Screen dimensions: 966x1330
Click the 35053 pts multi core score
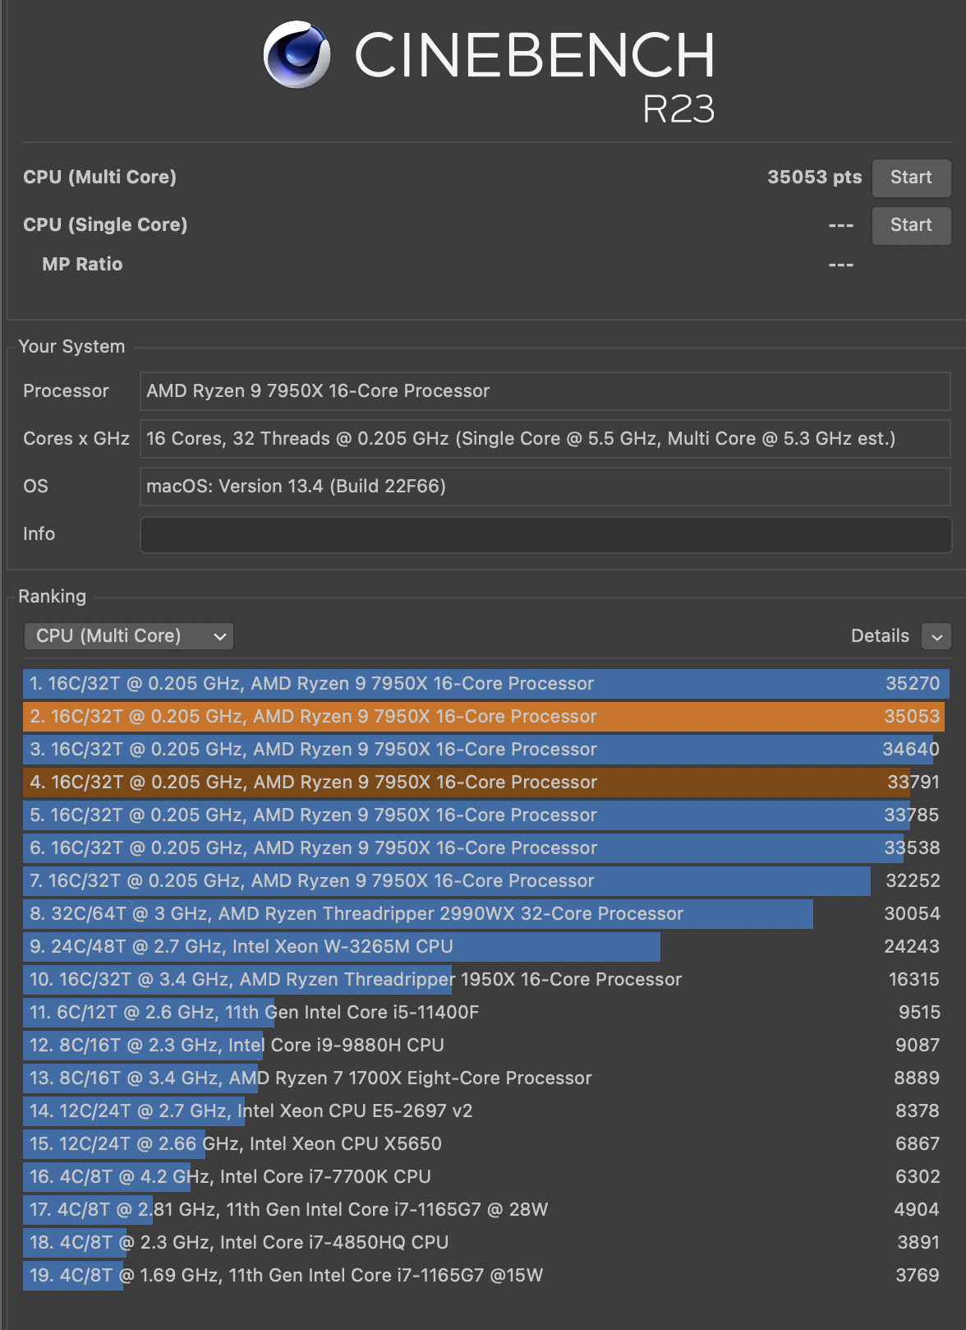pyautogui.click(x=814, y=178)
